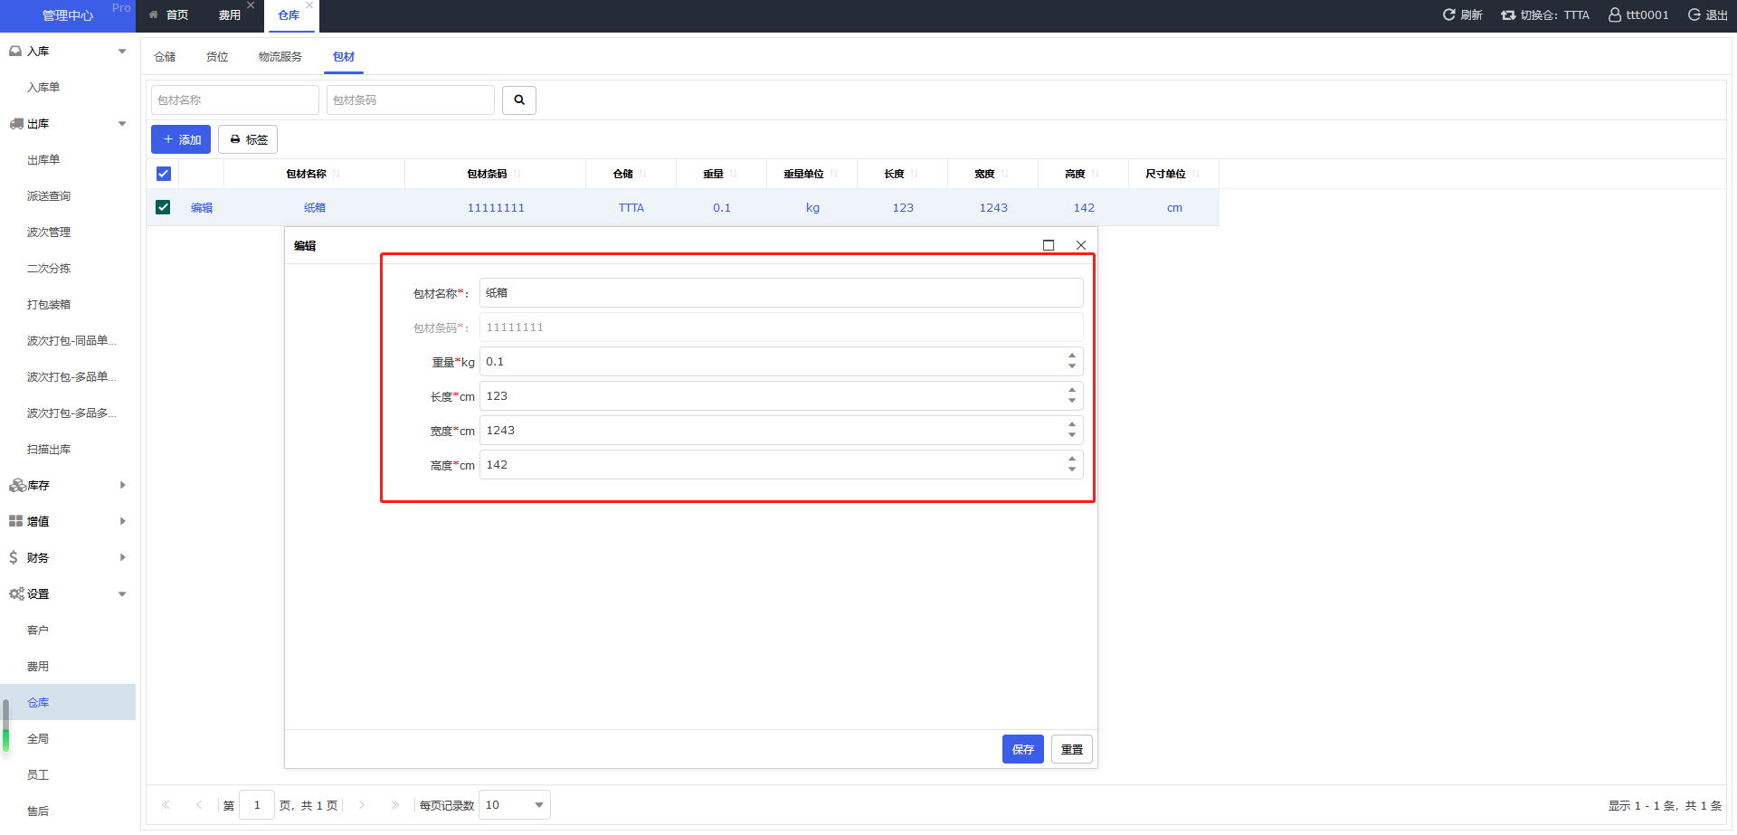Click the 设置 gears icon

click(x=16, y=594)
